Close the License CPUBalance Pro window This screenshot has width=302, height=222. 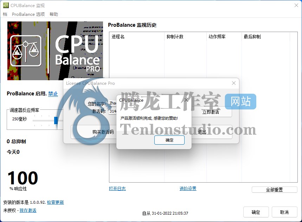tap(234, 83)
